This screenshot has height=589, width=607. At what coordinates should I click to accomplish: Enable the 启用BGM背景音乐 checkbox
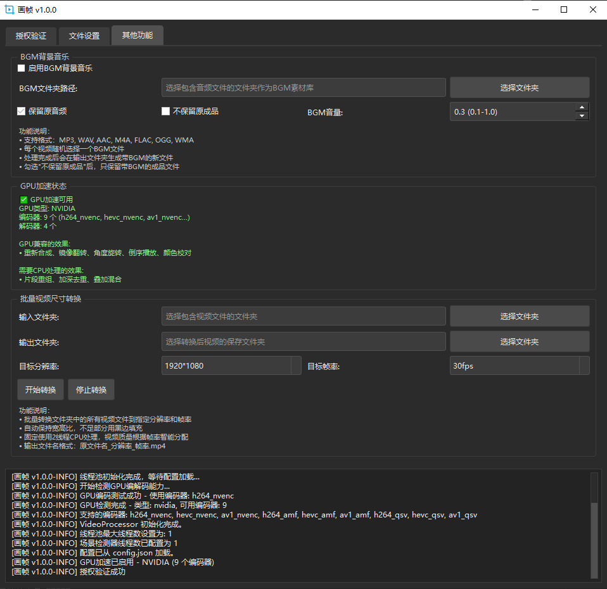(22, 68)
